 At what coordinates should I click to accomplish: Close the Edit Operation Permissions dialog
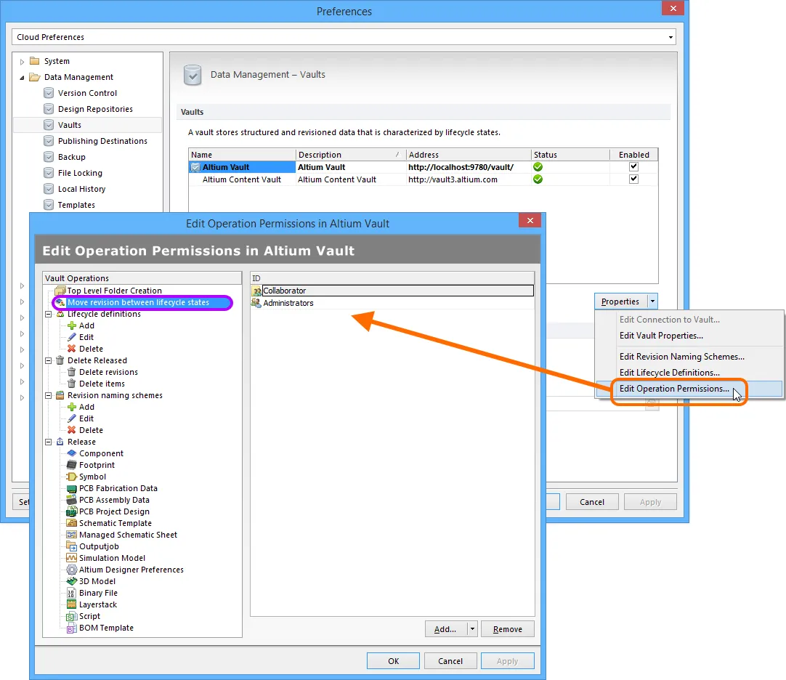coord(530,221)
